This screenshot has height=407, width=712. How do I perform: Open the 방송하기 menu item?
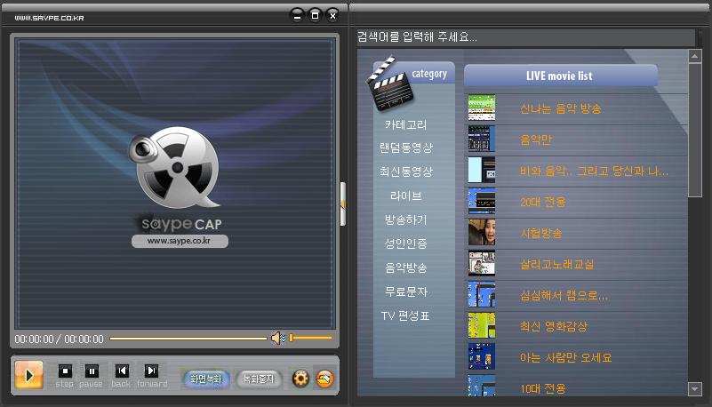(405, 220)
